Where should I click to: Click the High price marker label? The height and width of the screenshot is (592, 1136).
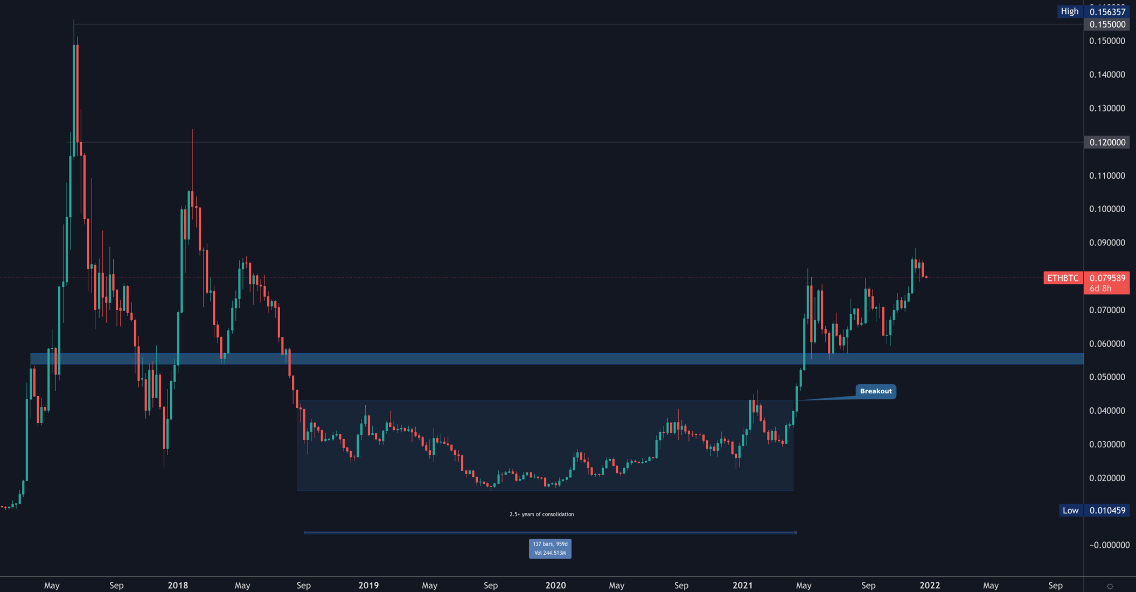1069,11
